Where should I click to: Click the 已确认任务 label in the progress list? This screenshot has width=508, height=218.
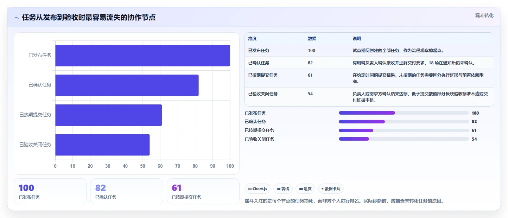pos(255,122)
